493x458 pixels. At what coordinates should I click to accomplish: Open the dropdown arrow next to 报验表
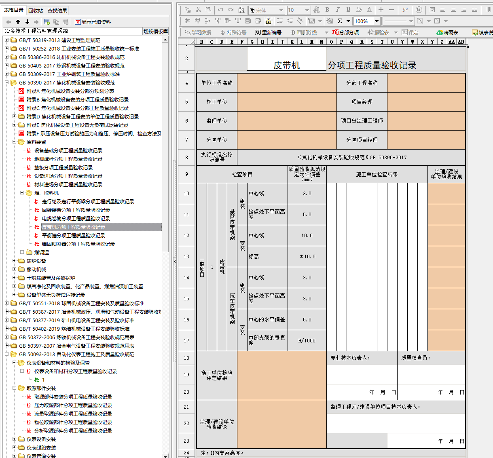coord(396,32)
